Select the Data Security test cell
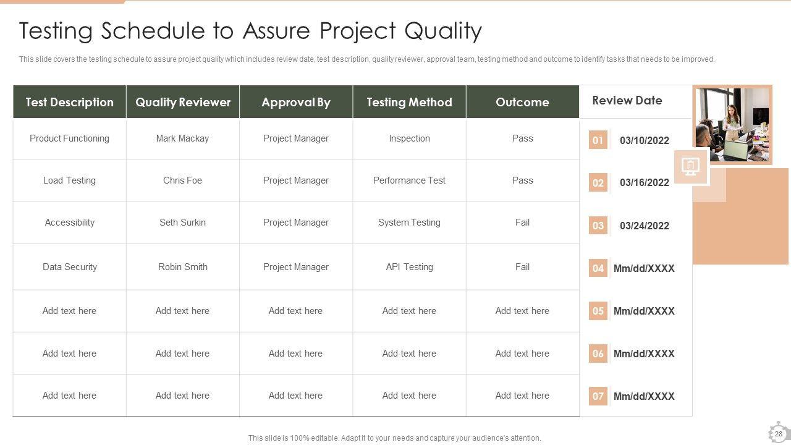The image size is (791, 445). point(70,267)
